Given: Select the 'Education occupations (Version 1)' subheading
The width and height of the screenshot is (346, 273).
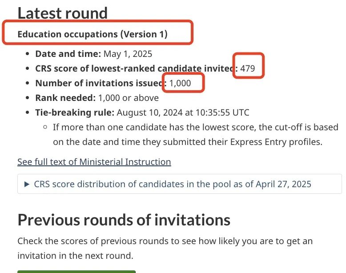Looking at the screenshot, I should [93, 34].
